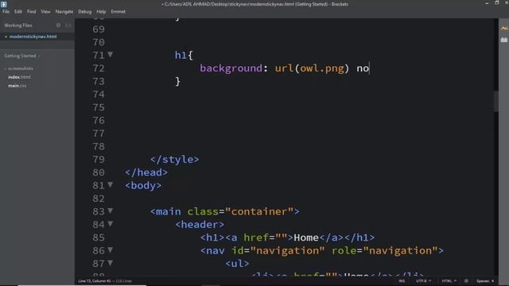This screenshot has height=286, width=509.
Task: Open Getting Started project dropdown
Action: 22,56
